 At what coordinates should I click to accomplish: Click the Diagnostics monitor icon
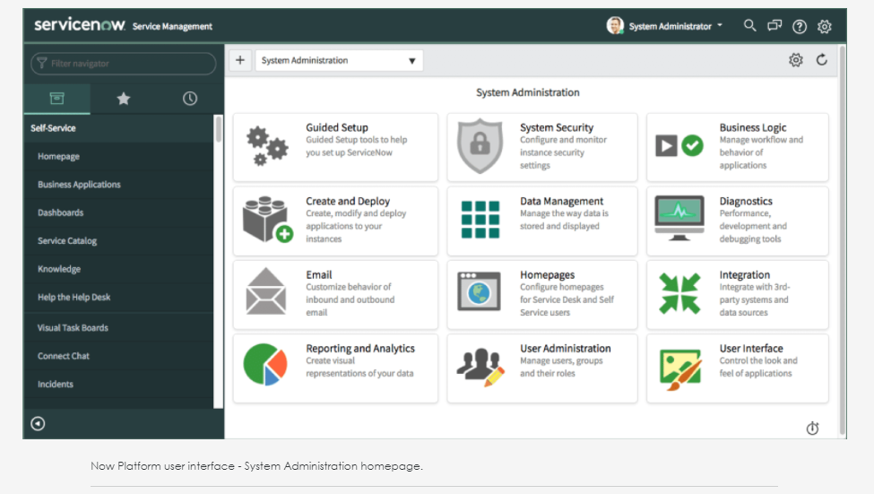(679, 218)
